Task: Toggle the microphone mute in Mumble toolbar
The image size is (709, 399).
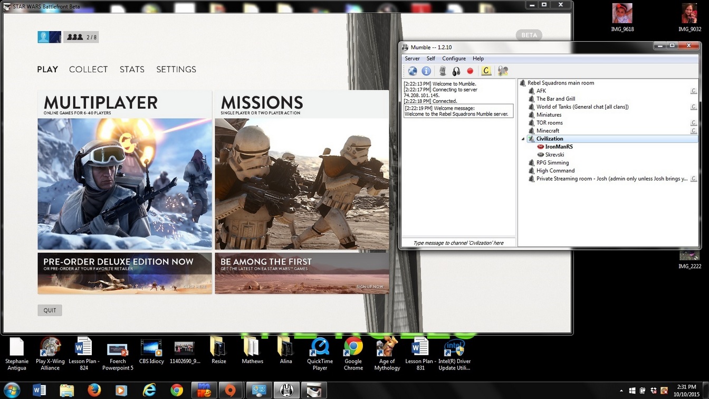Action: tap(443, 71)
